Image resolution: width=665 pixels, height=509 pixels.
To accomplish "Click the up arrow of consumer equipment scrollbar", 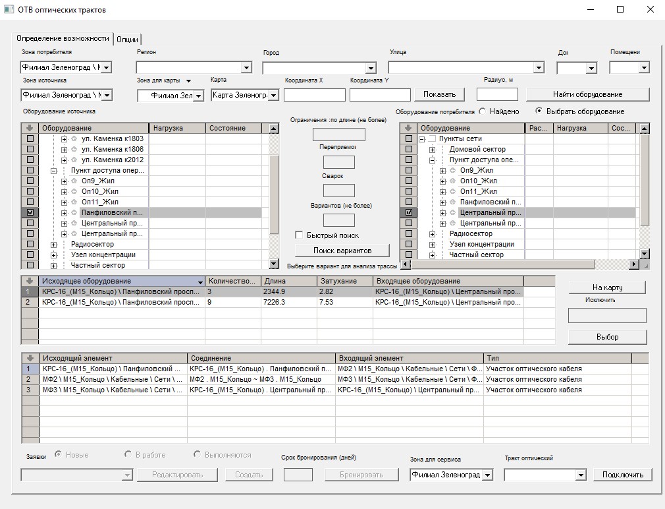I will (645, 128).
